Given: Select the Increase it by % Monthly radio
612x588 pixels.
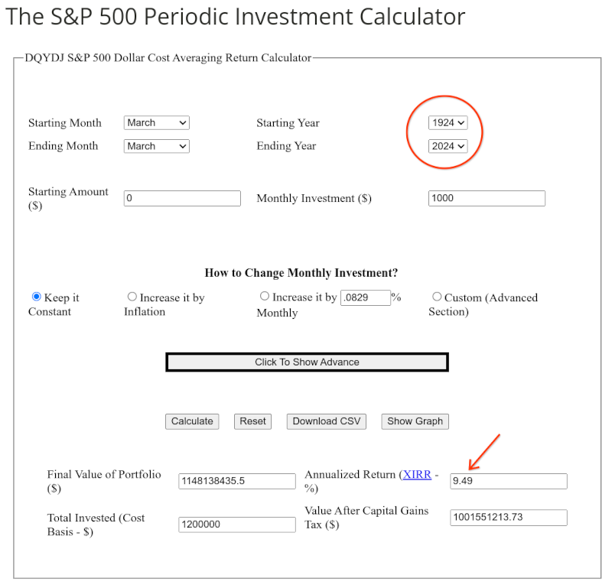Looking at the screenshot, I should tap(265, 297).
